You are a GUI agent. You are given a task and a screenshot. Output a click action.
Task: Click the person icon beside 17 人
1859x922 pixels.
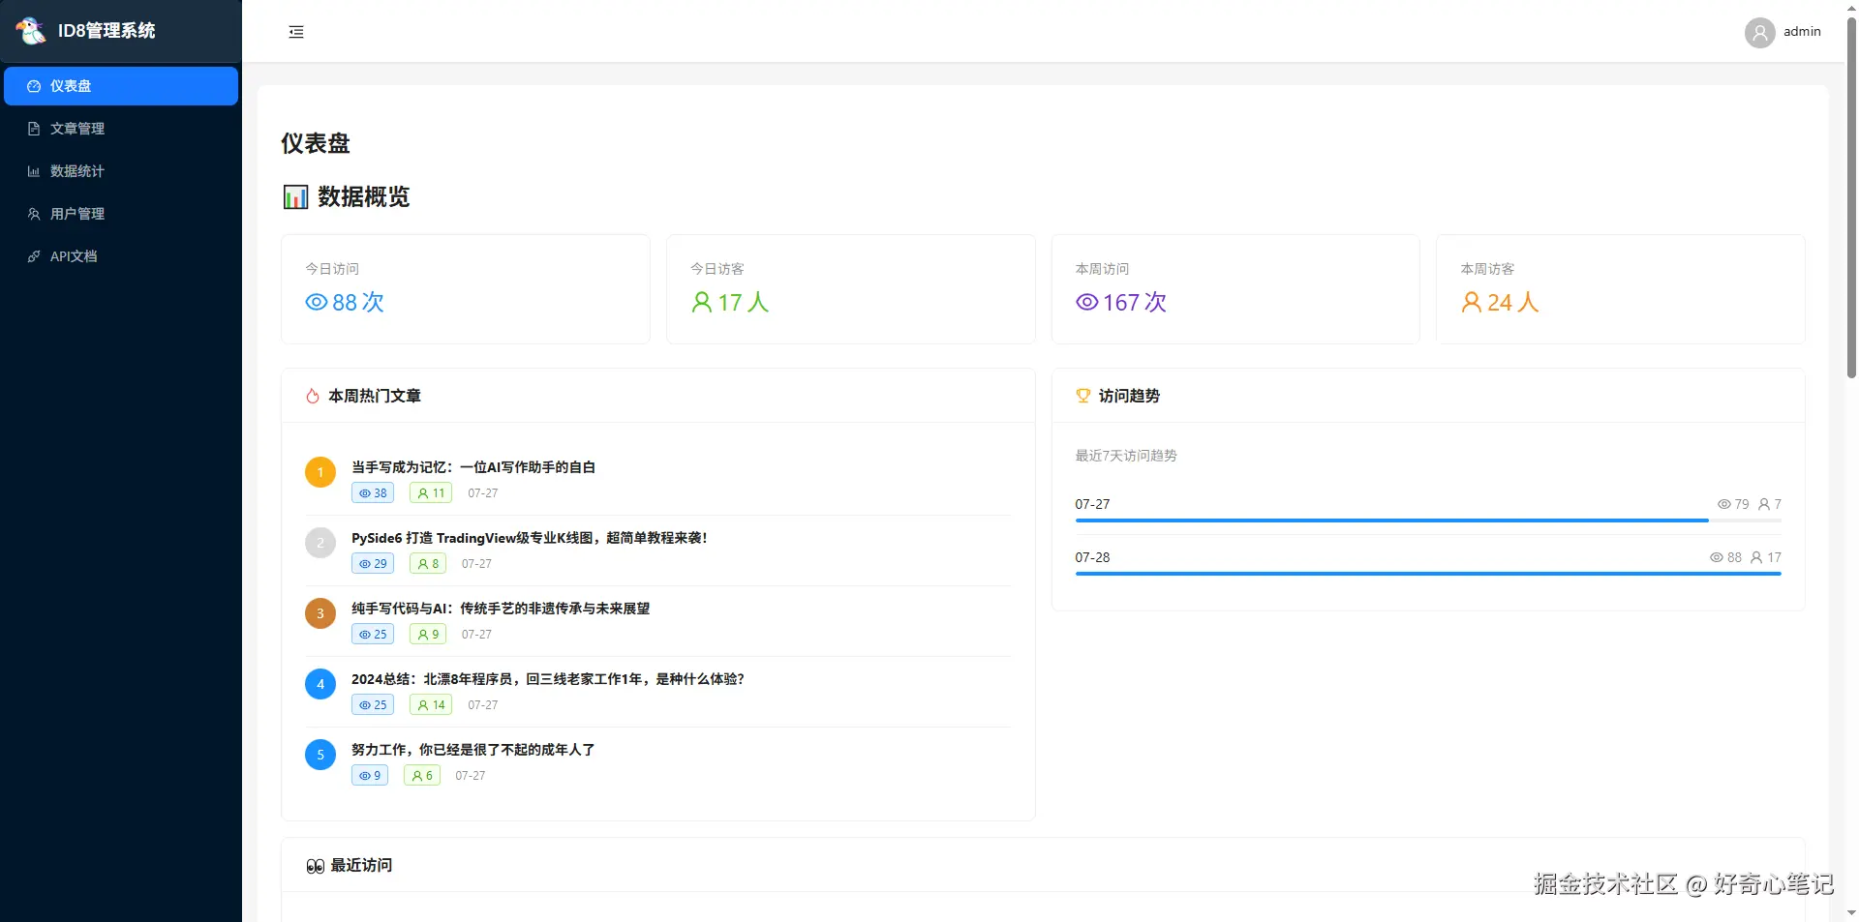[x=702, y=302]
